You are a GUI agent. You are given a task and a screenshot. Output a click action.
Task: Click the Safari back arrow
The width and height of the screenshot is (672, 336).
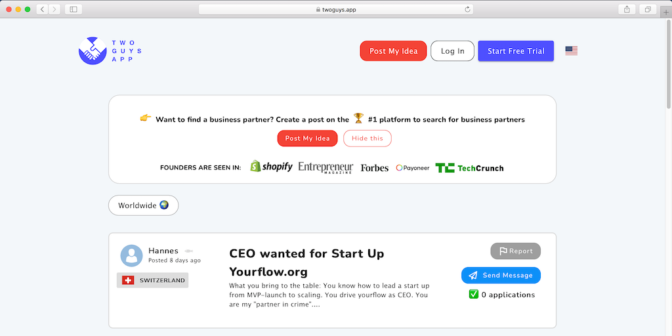(x=42, y=9)
